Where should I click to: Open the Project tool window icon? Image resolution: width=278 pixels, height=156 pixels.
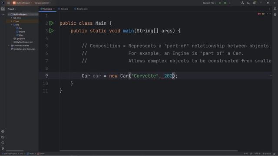[x=3, y=9]
